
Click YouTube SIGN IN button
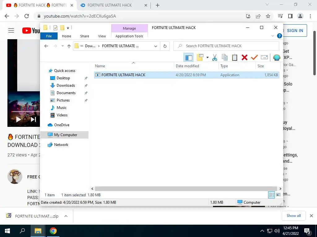[x=295, y=31]
